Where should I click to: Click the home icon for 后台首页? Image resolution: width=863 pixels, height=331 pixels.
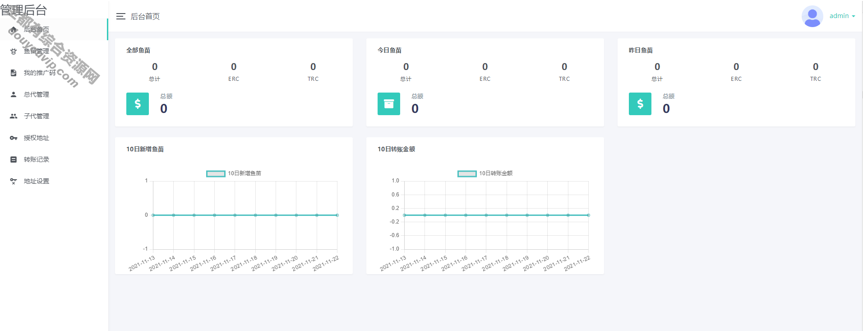pyautogui.click(x=14, y=29)
